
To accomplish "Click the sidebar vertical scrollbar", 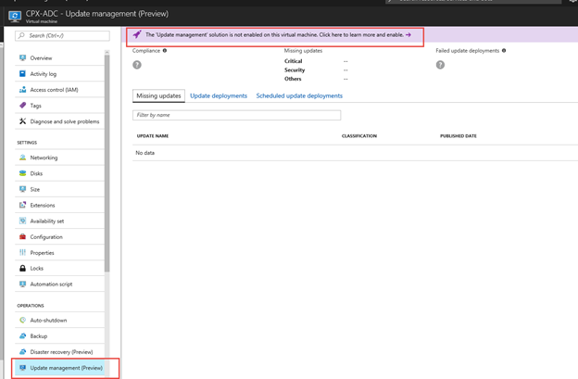I will (x=107, y=162).
